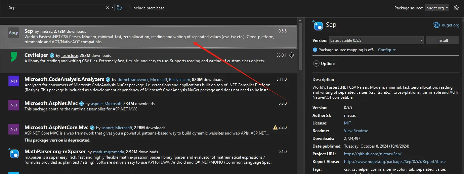464x174 pixels.
Task: Click version 6.1.0 in the results list
Action: (x=283, y=152)
